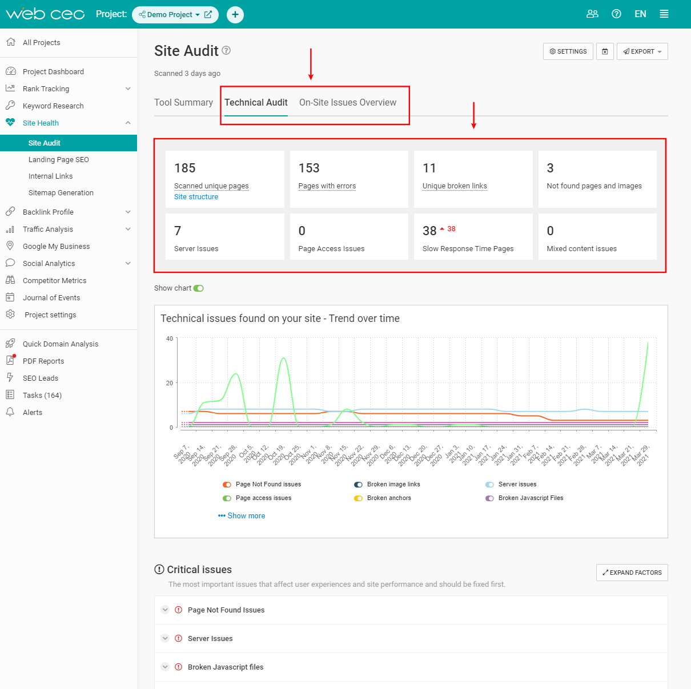Click the Page Access Issues card
The height and width of the screenshot is (689, 691).
(x=349, y=236)
